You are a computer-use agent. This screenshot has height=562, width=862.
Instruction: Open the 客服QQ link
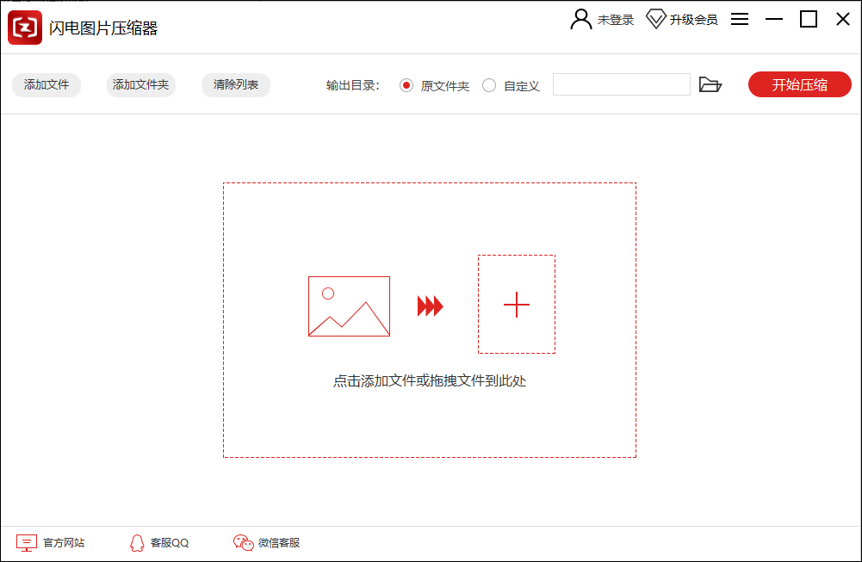[x=170, y=543]
